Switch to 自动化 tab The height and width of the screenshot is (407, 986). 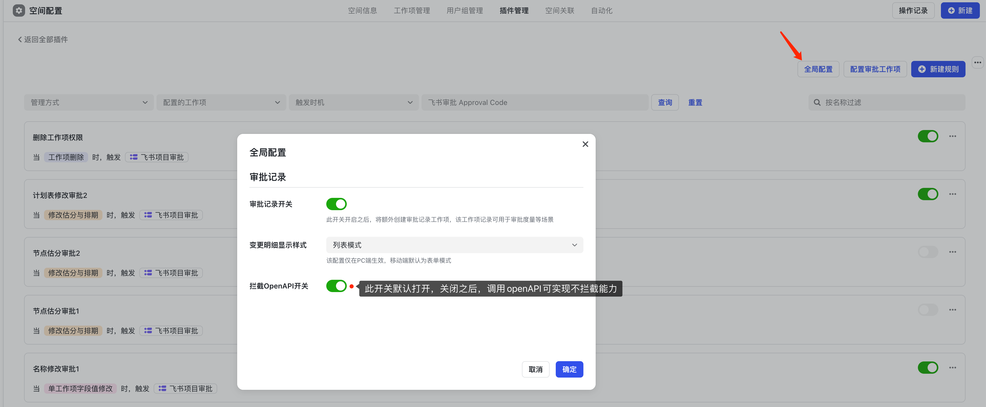click(601, 11)
